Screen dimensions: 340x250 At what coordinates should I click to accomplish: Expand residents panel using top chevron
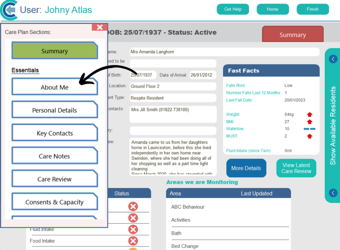coord(333,59)
